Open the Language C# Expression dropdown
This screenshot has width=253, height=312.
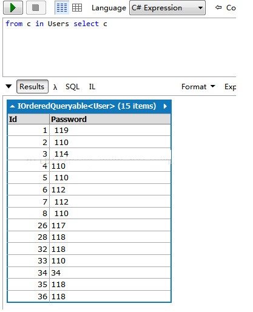tap(167, 8)
